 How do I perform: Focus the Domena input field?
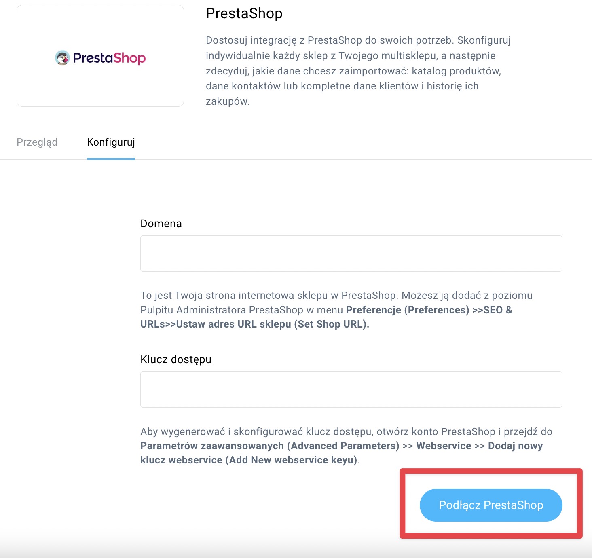pyautogui.click(x=351, y=254)
